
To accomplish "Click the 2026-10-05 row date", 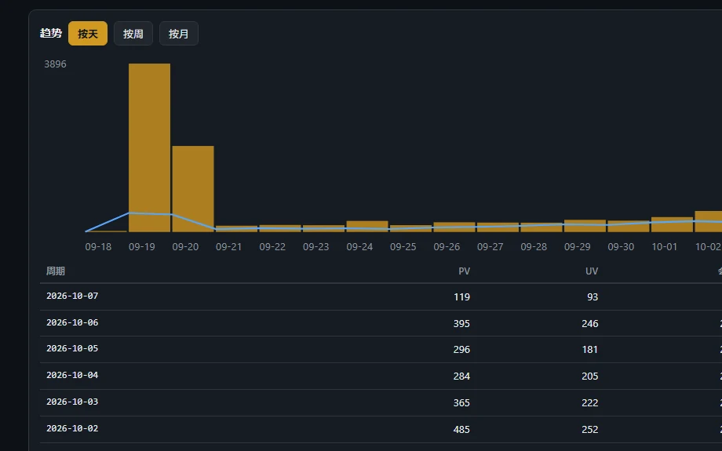I will [x=72, y=348].
